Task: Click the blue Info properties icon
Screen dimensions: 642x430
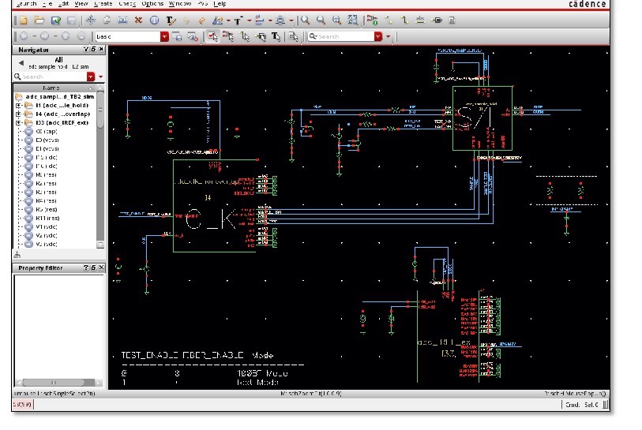Action: click(x=154, y=20)
